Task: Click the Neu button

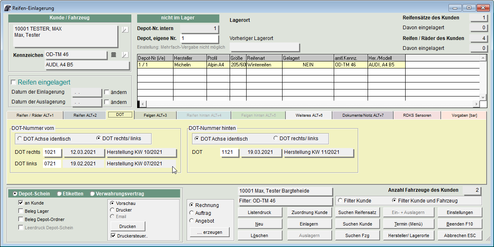Action: 260,224
